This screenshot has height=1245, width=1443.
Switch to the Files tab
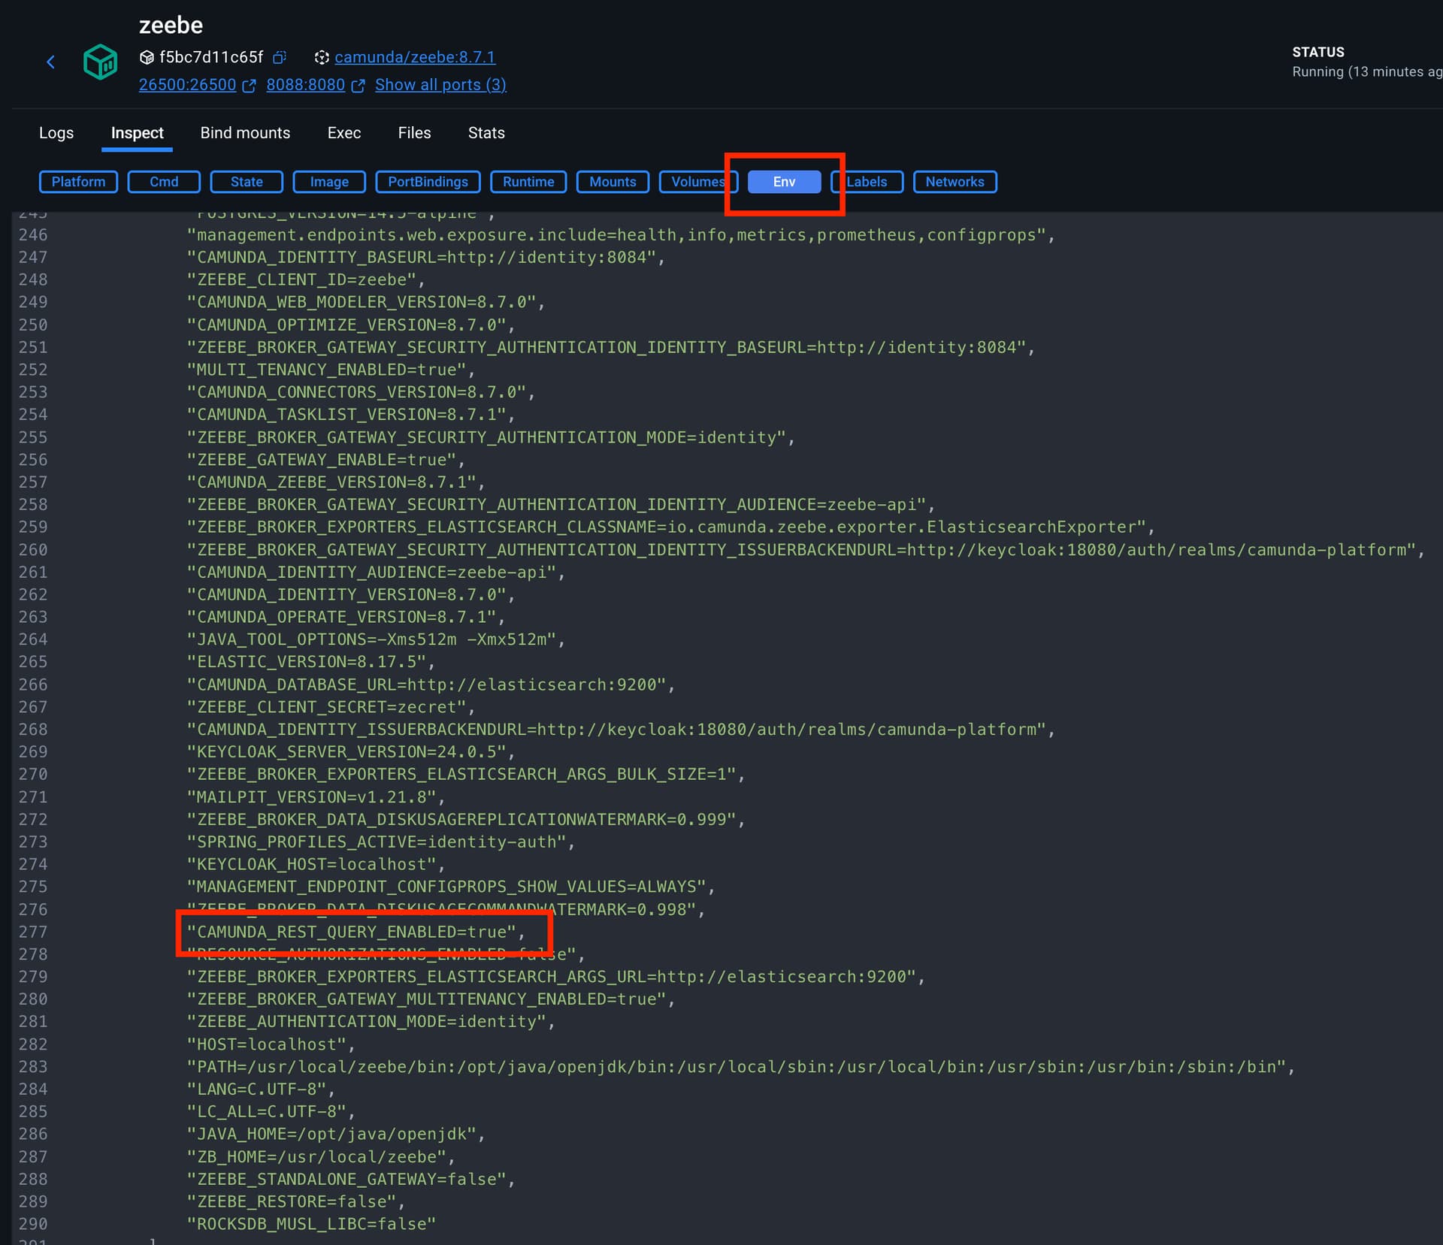414,133
